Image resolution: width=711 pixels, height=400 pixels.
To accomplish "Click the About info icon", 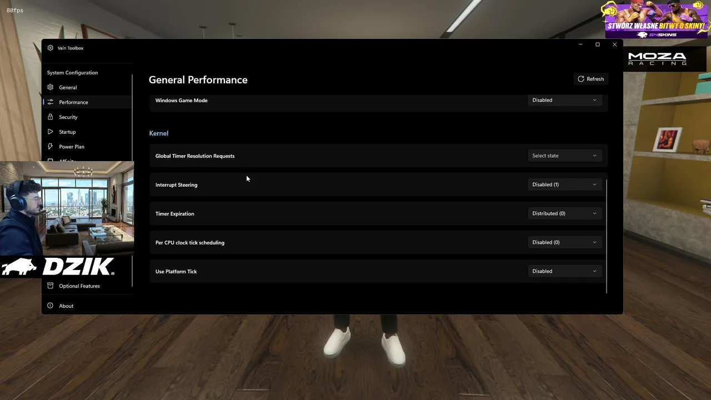I will point(51,306).
